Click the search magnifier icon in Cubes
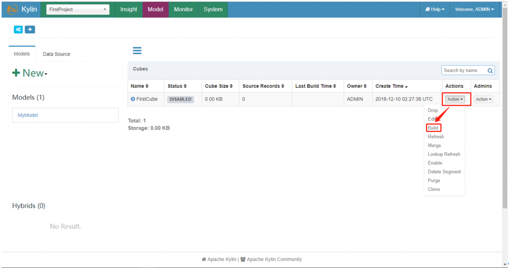Screen dimensions: 509x268 coord(490,71)
